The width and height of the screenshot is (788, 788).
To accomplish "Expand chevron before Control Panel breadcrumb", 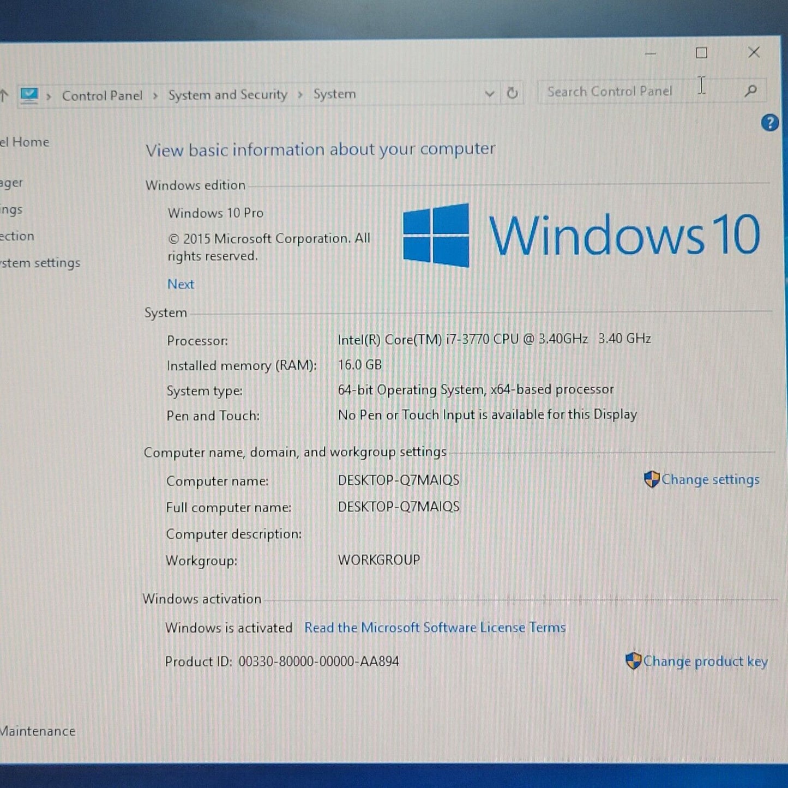I will click(49, 97).
